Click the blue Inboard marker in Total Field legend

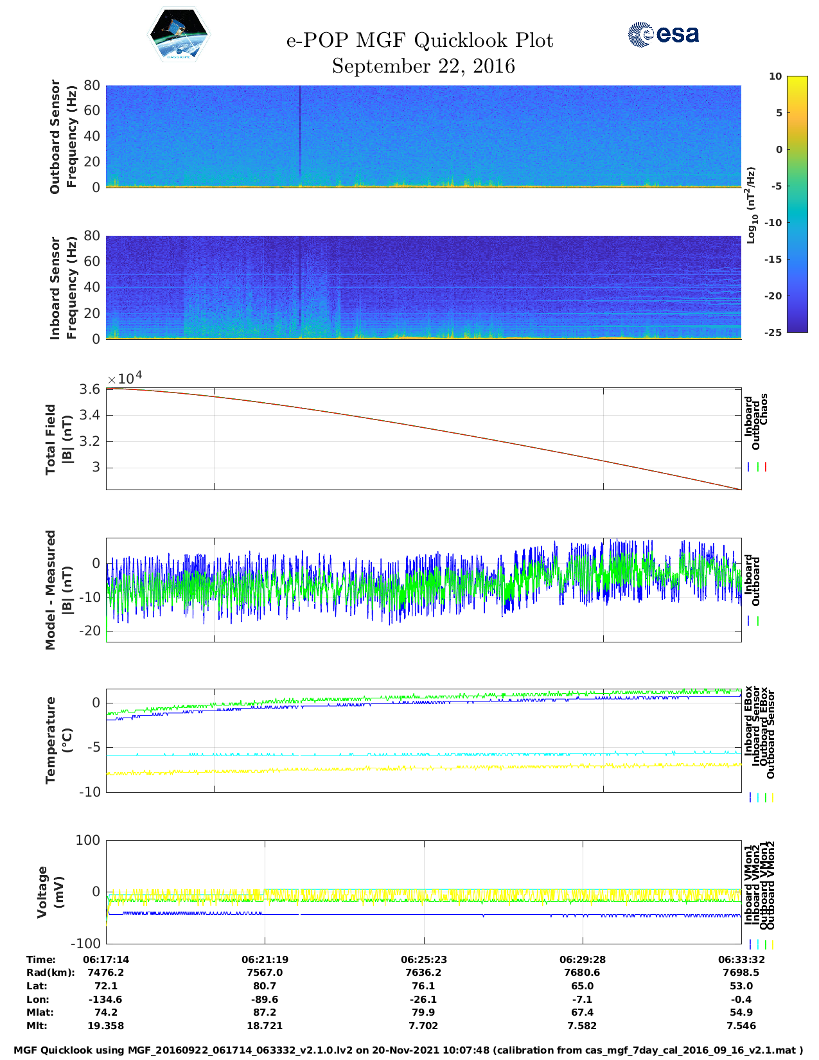click(x=749, y=467)
